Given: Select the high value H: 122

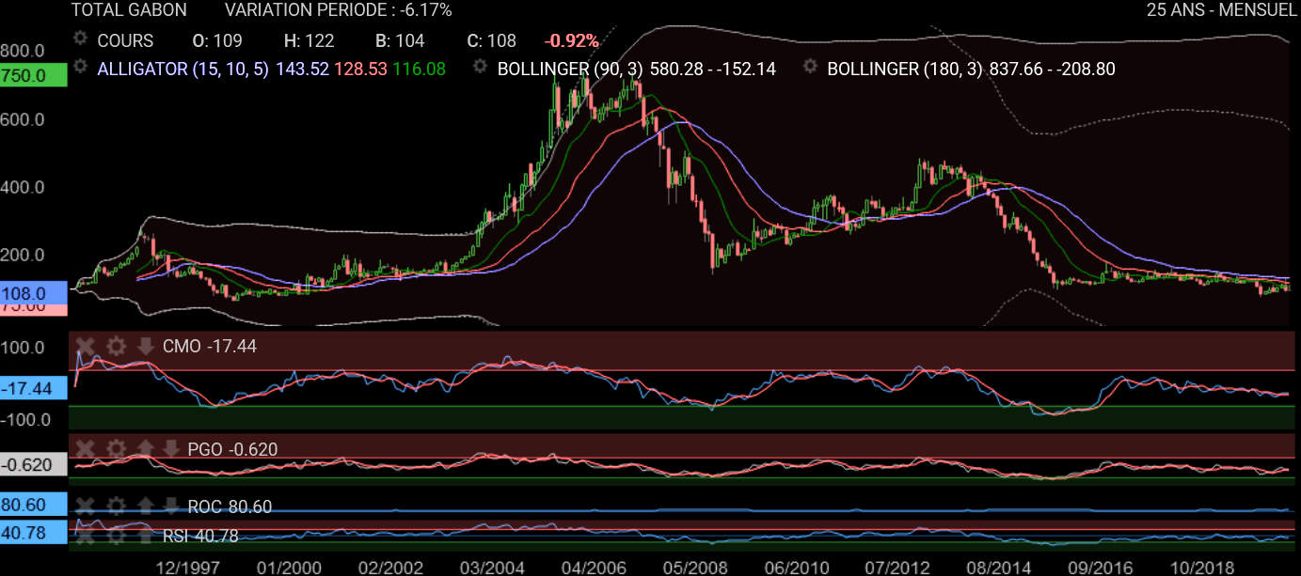Looking at the screenshot, I should (x=309, y=40).
